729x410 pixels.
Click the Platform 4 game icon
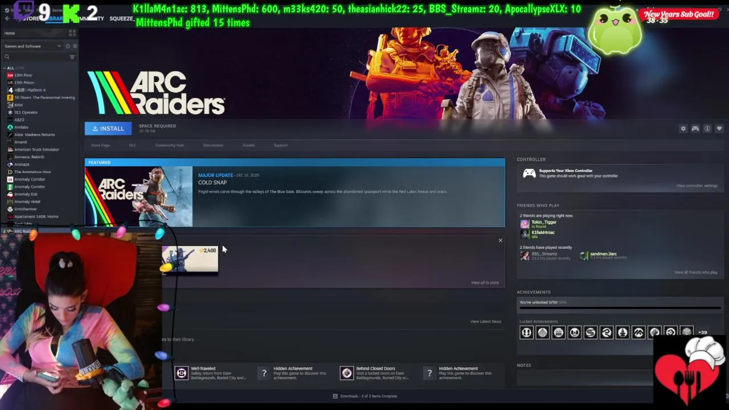click(10, 90)
